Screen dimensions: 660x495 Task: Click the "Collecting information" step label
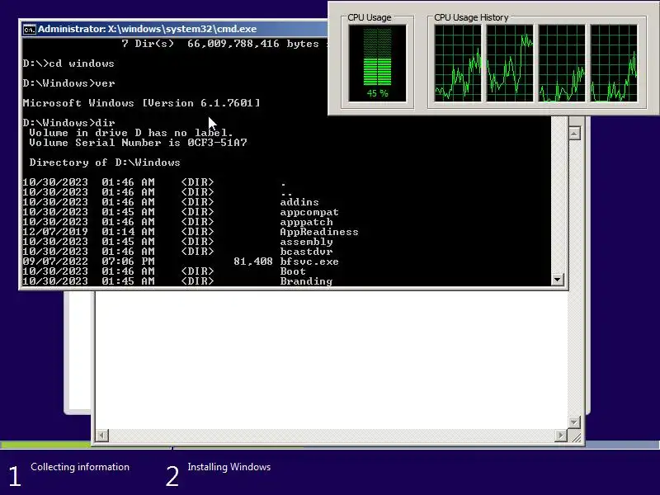80,467
